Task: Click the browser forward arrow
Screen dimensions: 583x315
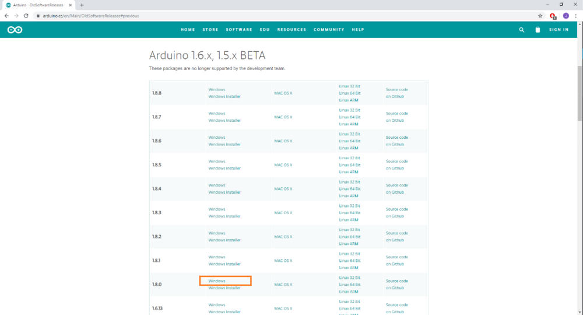Action: (x=16, y=16)
